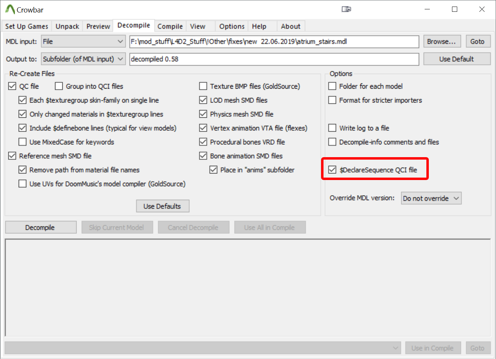Uncheck Vertex animation VTA file (flexes)
The height and width of the screenshot is (359, 496).
(203, 128)
